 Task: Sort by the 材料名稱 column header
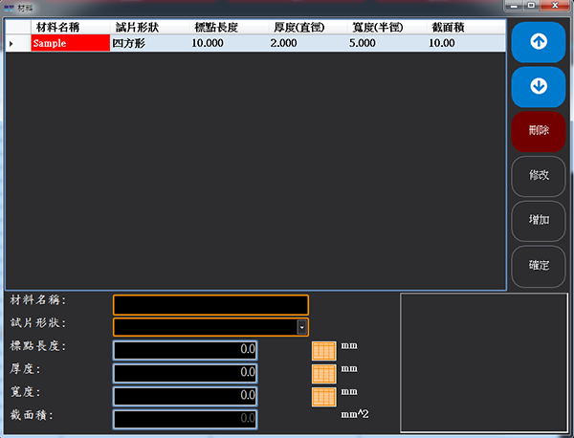tap(55, 27)
